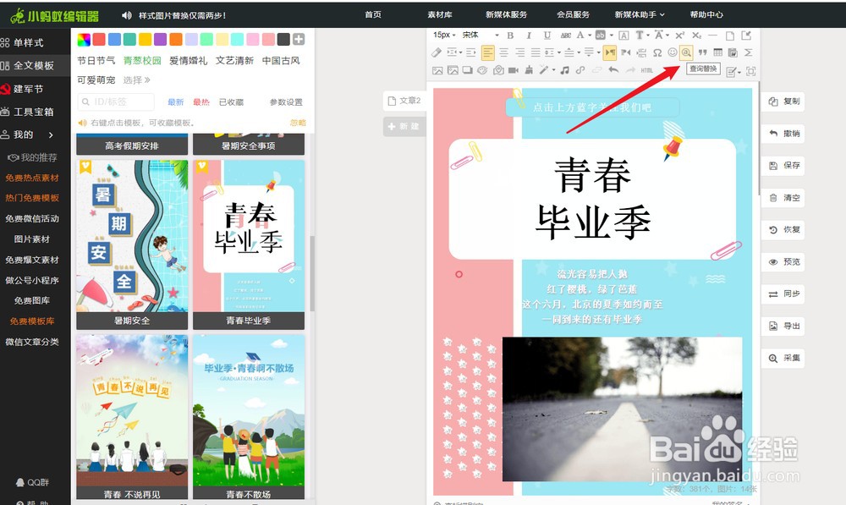Click the insert video camera icon
The height and width of the screenshot is (505, 846).
click(514, 71)
